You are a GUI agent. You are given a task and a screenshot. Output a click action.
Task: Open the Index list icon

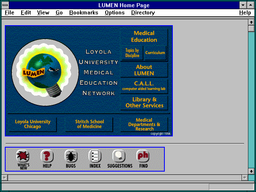[x=95, y=156]
